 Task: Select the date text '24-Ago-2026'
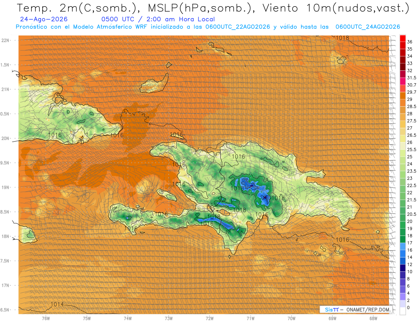tap(44, 19)
